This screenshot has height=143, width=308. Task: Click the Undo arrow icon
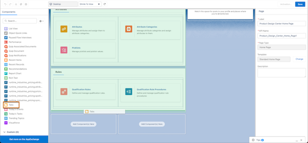5,4
